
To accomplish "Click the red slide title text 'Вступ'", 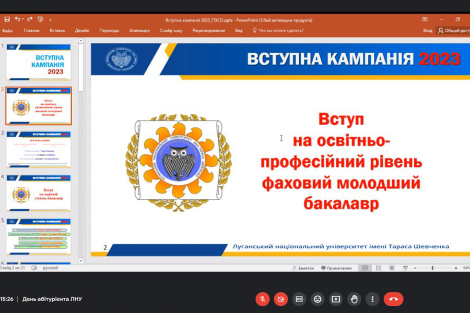I will pyautogui.click(x=341, y=119).
